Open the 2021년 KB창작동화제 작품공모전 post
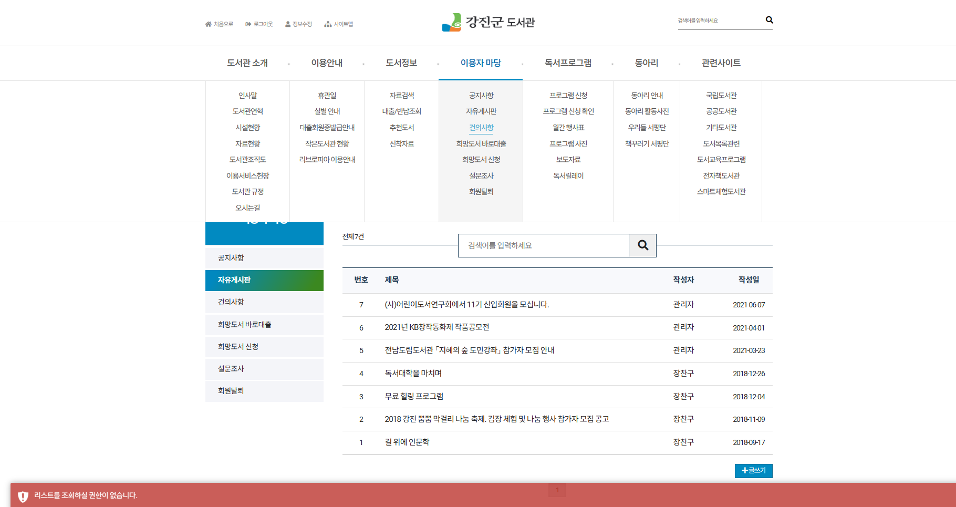Screen dimensions: 956x507 pyautogui.click(x=437, y=327)
